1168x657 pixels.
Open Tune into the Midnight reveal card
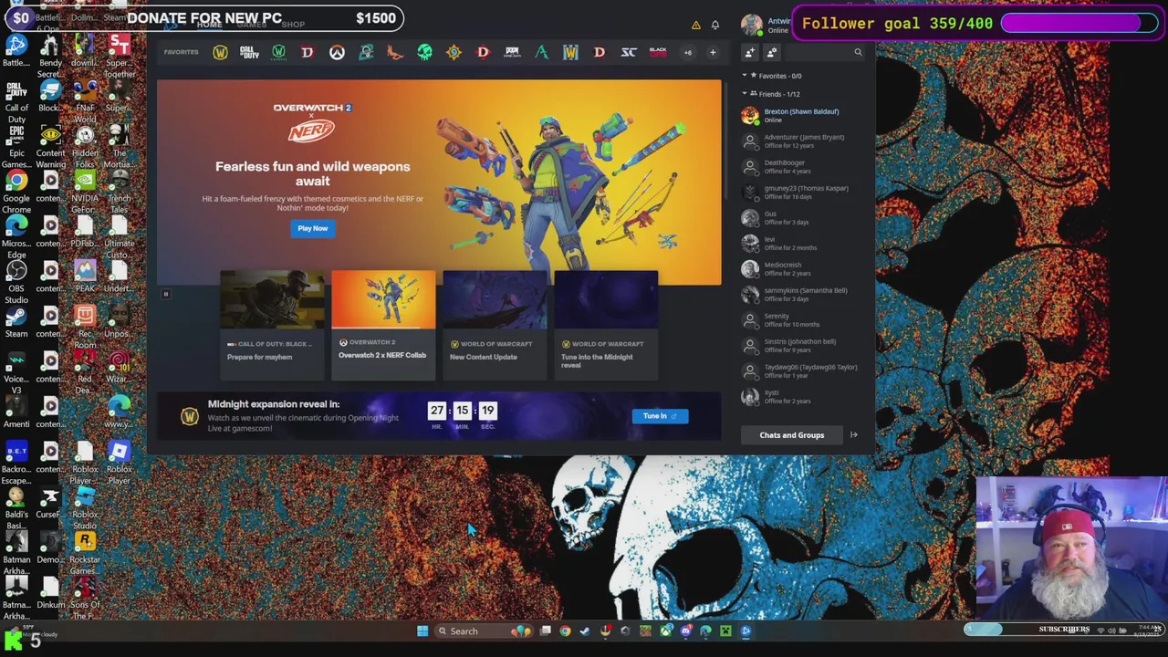click(x=606, y=324)
